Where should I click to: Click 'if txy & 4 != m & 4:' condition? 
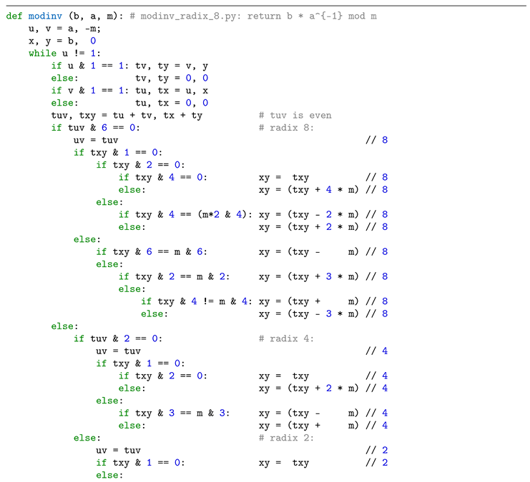click(196, 301)
